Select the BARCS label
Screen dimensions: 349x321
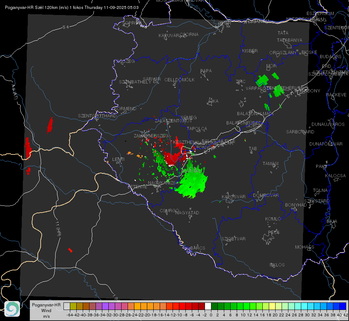(198, 248)
